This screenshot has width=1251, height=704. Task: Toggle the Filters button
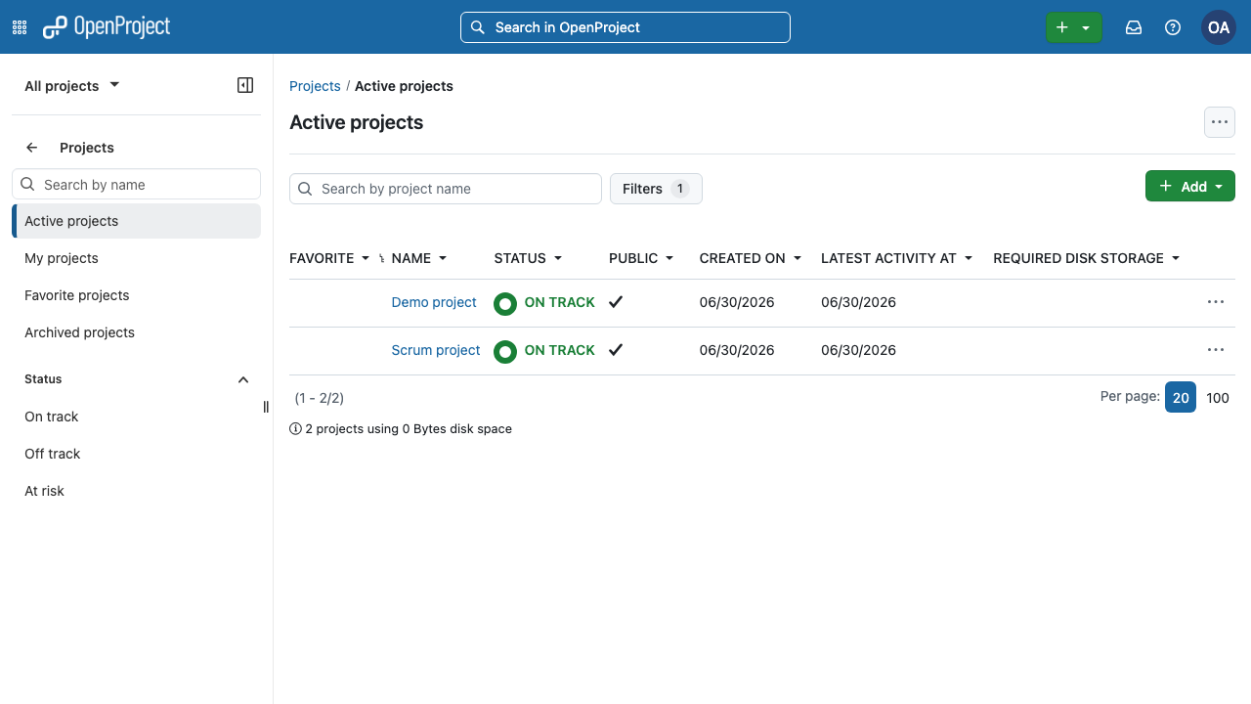656,189
